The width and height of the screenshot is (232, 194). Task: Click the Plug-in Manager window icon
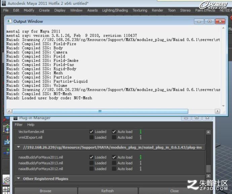point(15,118)
